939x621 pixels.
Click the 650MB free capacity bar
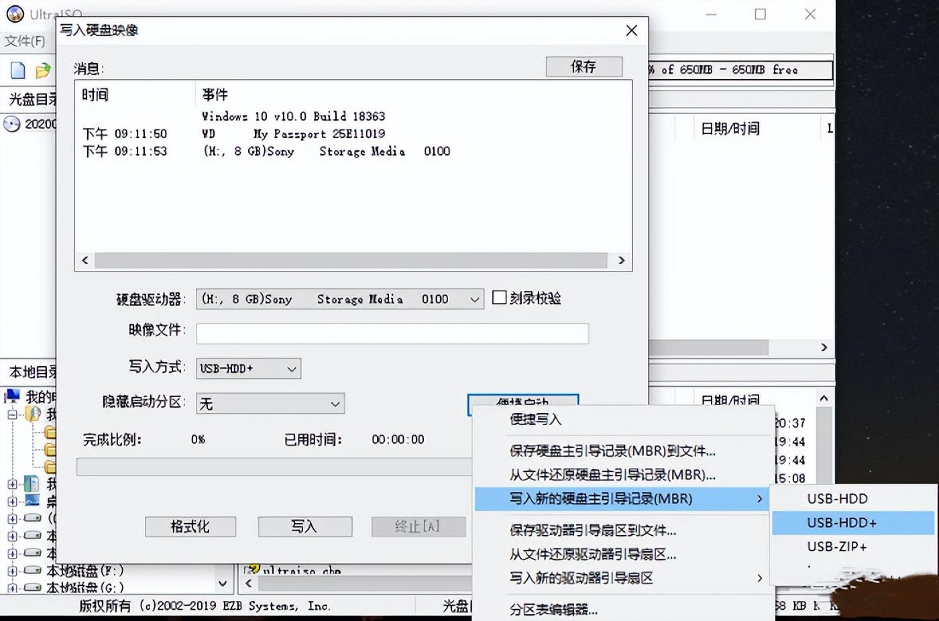click(740, 70)
